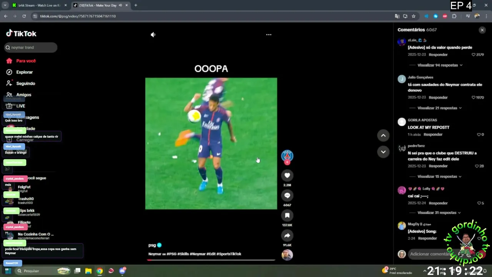Open the Chrome profile avatar
Viewport: 492px width, 277px height.
pos(477,16)
